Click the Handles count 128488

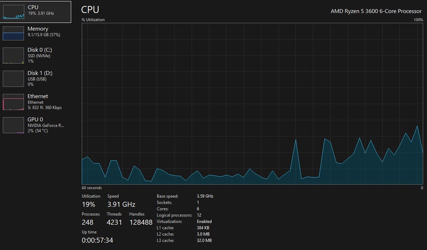[141, 222]
